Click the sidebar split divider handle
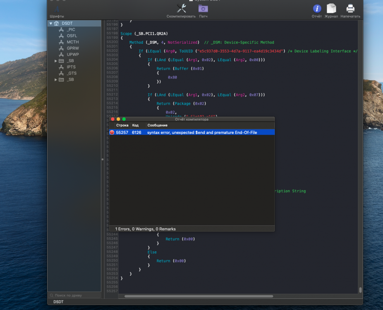383x310 pixels. pos(103,160)
